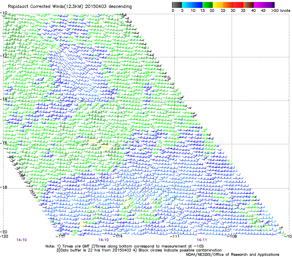The image size is (292, 257).
Task: Click the 14:10 time label near -114
Action: 103,240
